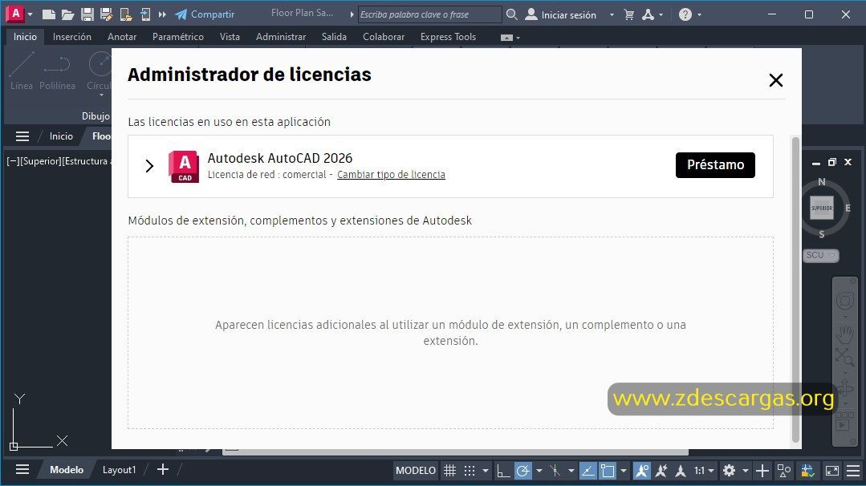This screenshot has width=866, height=486.
Task: Toggle Ortho mode in status bar
Action: [x=502, y=471]
